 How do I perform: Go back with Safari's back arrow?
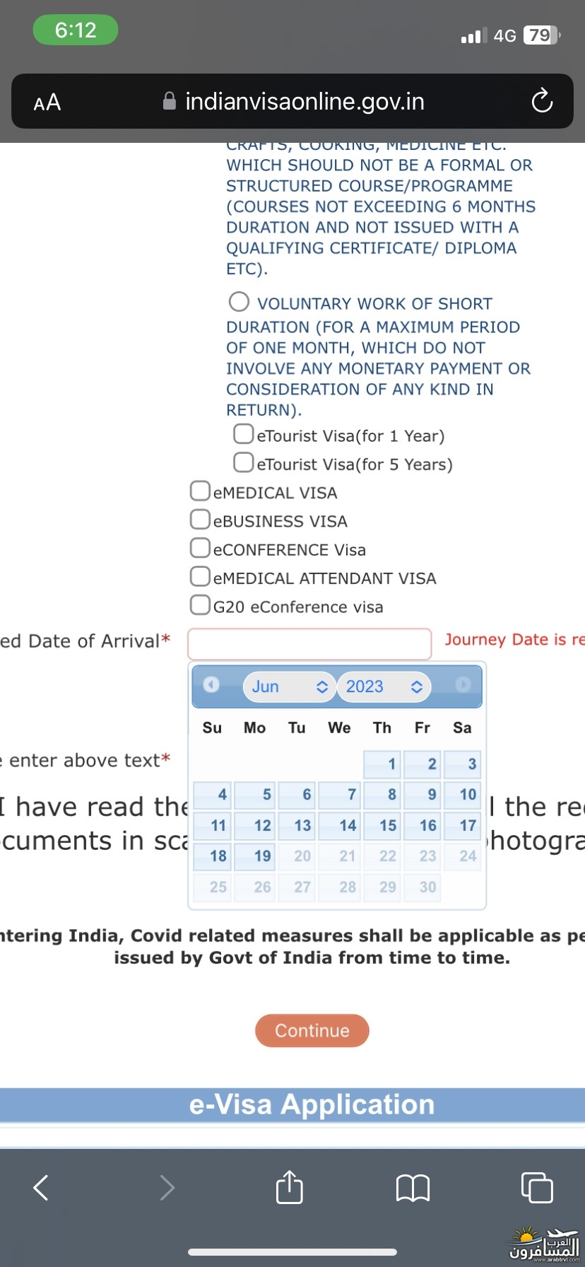click(41, 1187)
